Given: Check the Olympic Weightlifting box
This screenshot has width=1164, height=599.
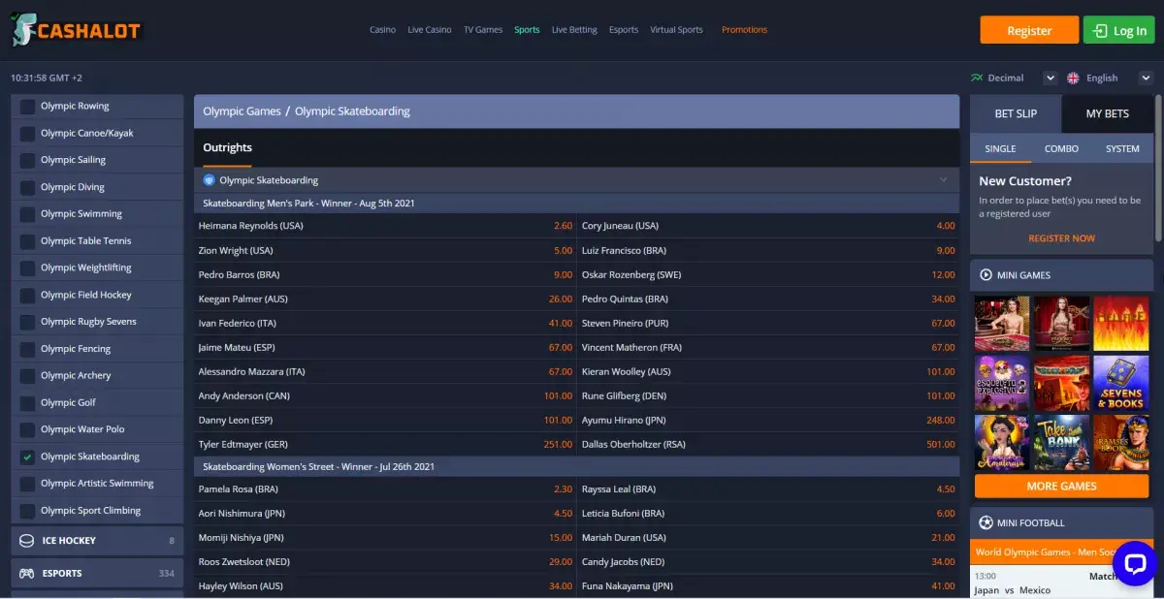Looking at the screenshot, I should (x=27, y=268).
